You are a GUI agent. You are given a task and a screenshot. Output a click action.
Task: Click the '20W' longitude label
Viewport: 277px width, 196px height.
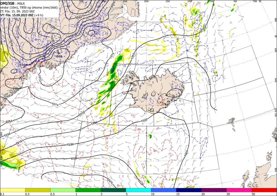[x=146, y=1]
